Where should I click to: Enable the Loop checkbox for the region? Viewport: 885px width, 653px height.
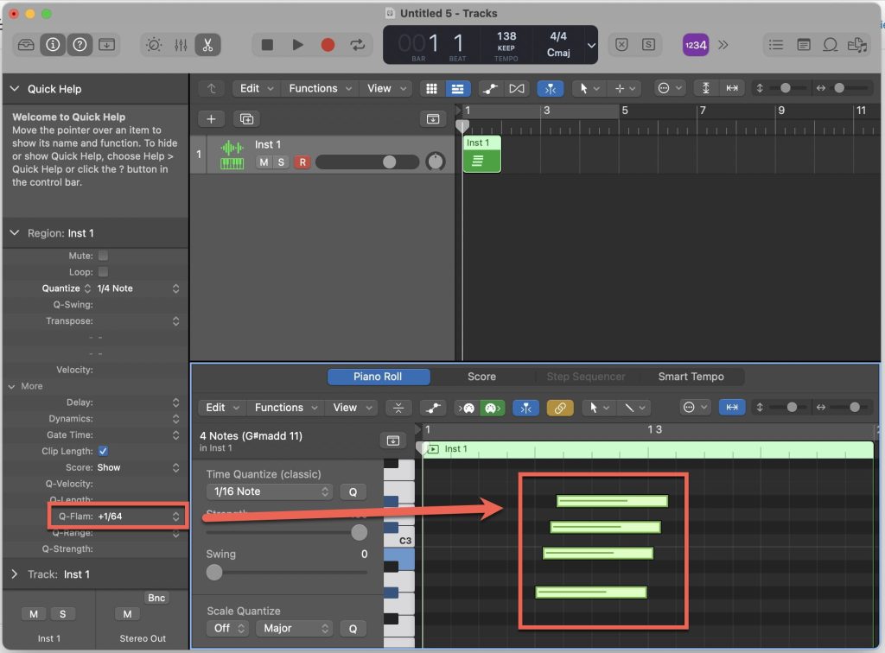coord(103,272)
